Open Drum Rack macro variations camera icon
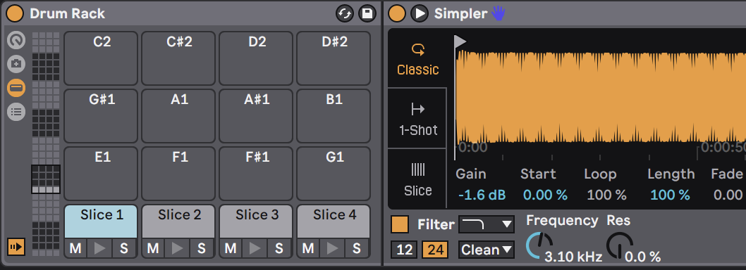This screenshot has height=270, width=746. coord(16,63)
